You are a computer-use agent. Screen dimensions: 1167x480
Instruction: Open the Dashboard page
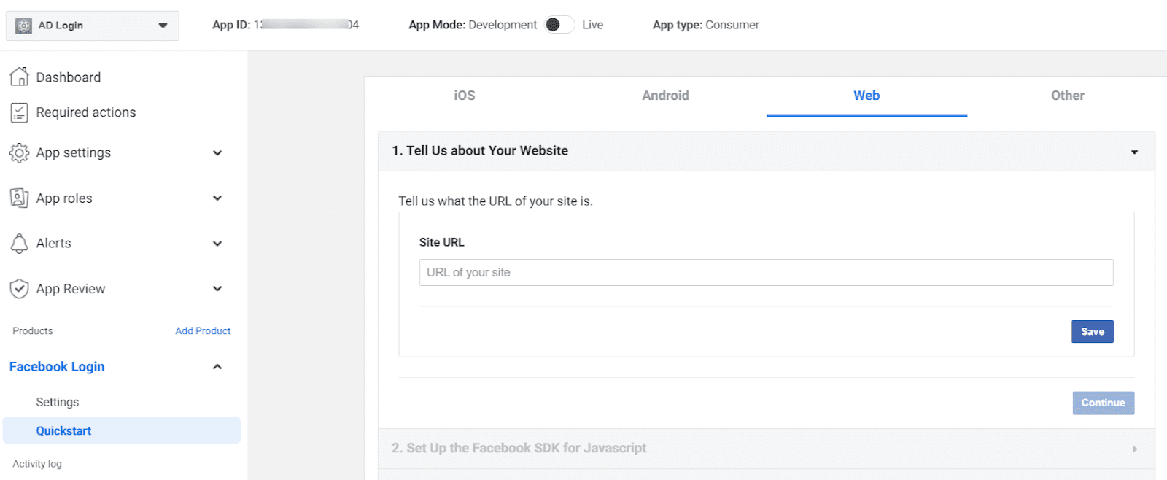(x=69, y=77)
